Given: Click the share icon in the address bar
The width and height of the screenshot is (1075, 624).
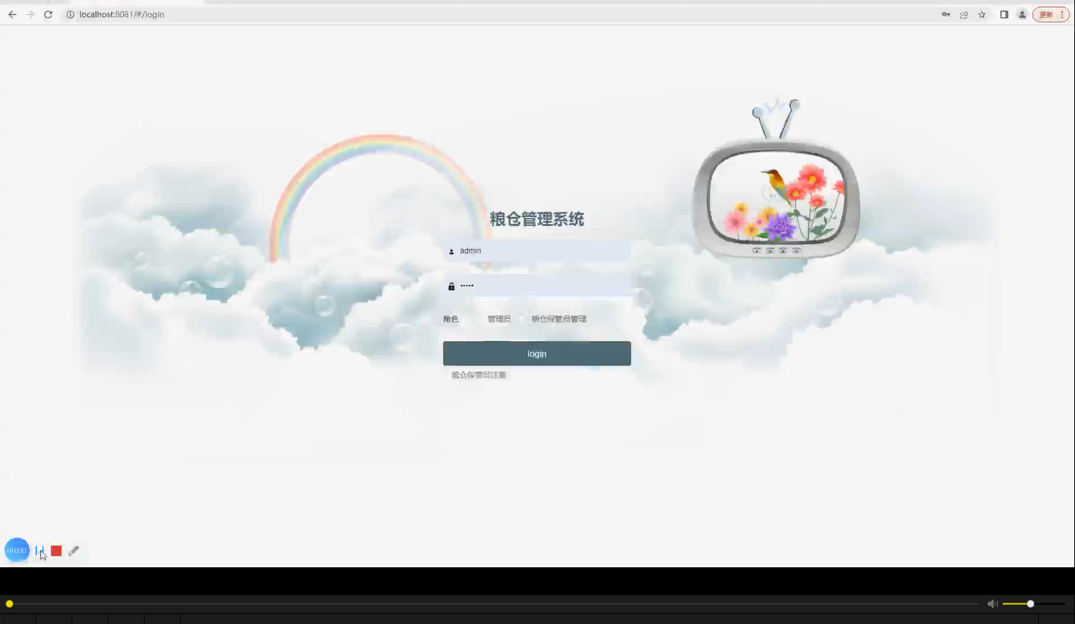Looking at the screenshot, I should coord(964,14).
